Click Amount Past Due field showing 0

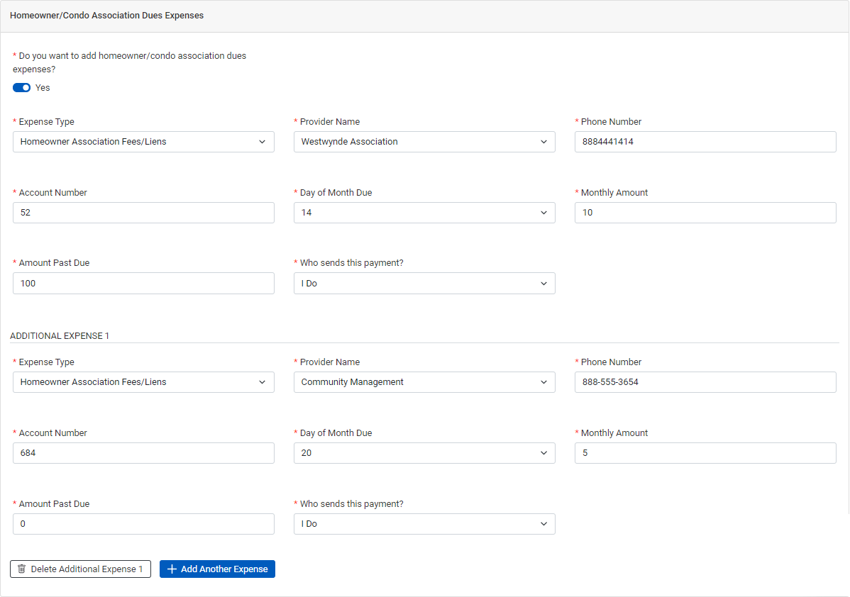click(x=143, y=524)
